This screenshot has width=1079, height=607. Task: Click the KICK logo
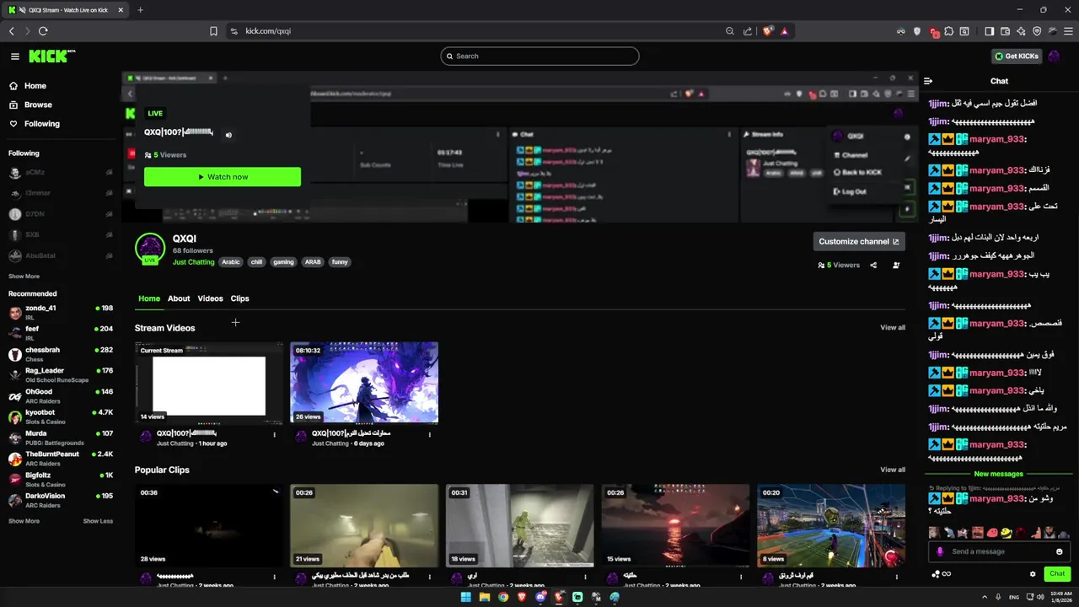(x=51, y=56)
